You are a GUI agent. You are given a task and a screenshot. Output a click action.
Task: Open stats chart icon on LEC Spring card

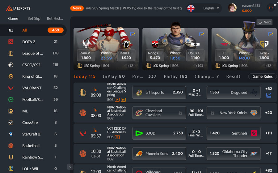coord(133,34)
